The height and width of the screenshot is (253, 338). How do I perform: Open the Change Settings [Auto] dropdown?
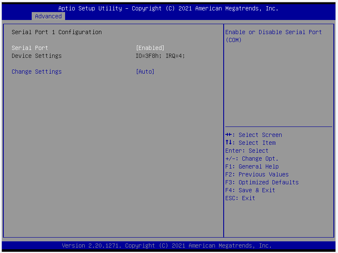click(145, 72)
